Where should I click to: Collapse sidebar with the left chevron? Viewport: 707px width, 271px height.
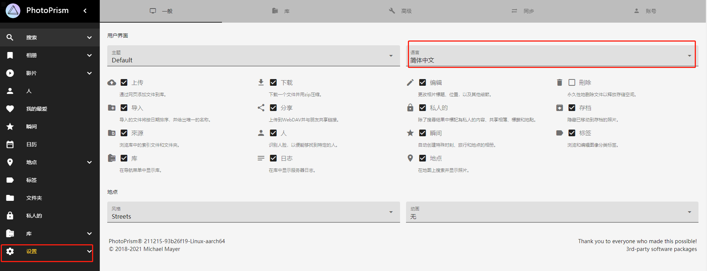pyautogui.click(x=85, y=11)
